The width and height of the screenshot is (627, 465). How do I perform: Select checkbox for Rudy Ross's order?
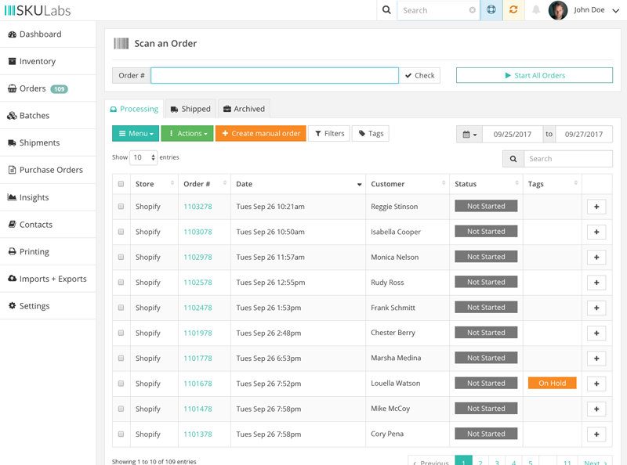(x=121, y=283)
